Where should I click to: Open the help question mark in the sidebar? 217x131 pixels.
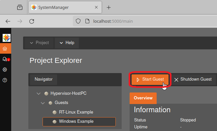coord(5,80)
